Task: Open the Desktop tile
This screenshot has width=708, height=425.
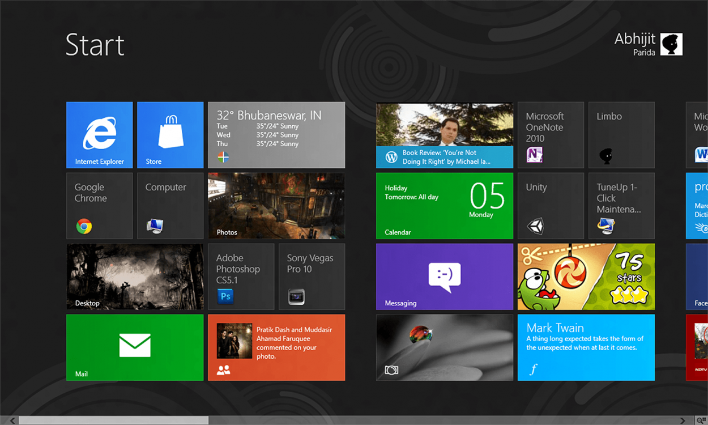Action: click(x=135, y=277)
